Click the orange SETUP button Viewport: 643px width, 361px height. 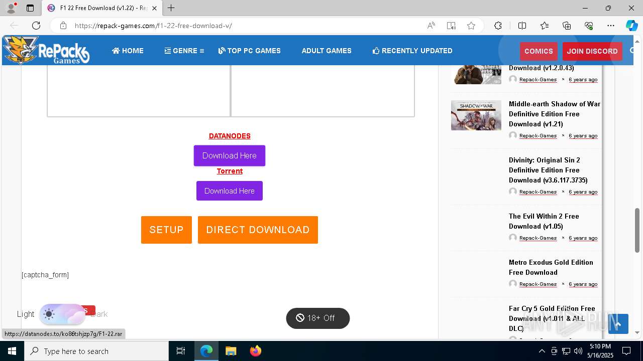166,230
